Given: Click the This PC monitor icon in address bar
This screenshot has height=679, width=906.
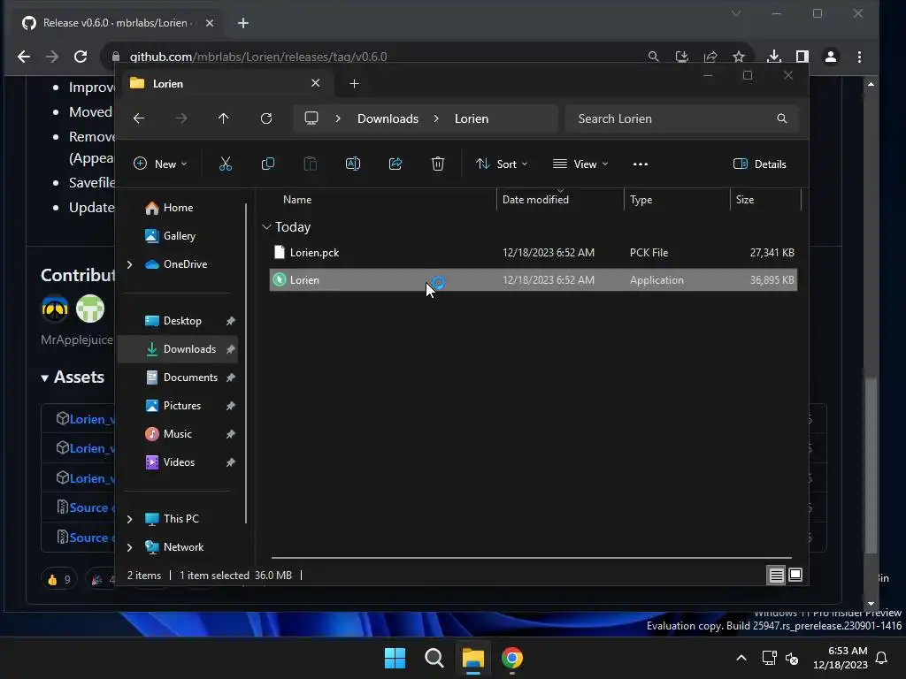Looking at the screenshot, I should pyautogui.click(x=311, y=118).
